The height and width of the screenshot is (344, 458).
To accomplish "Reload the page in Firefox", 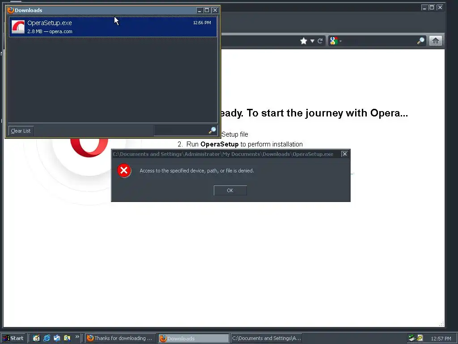I will (x=320, y=41).
